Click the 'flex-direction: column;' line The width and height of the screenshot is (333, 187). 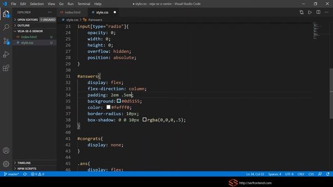click(117, 89)
